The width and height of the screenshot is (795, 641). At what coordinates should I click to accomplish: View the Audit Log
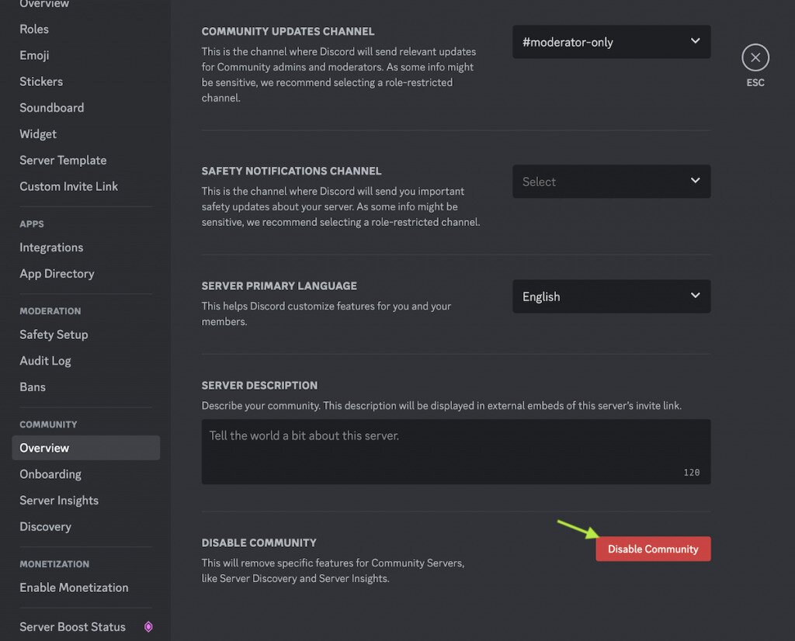(45, 360)
